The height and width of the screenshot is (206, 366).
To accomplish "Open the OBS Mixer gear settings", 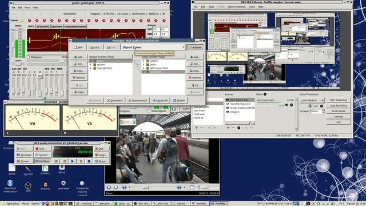I will 265,94.
